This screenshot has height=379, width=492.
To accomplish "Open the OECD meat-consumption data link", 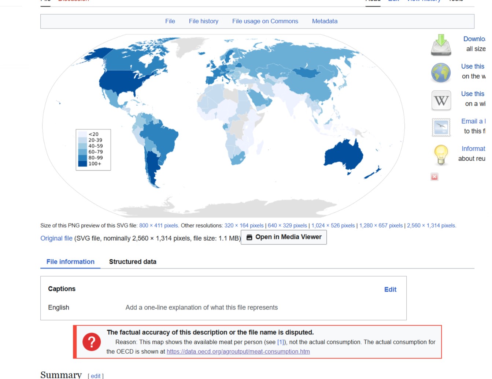I will [238, 352].
